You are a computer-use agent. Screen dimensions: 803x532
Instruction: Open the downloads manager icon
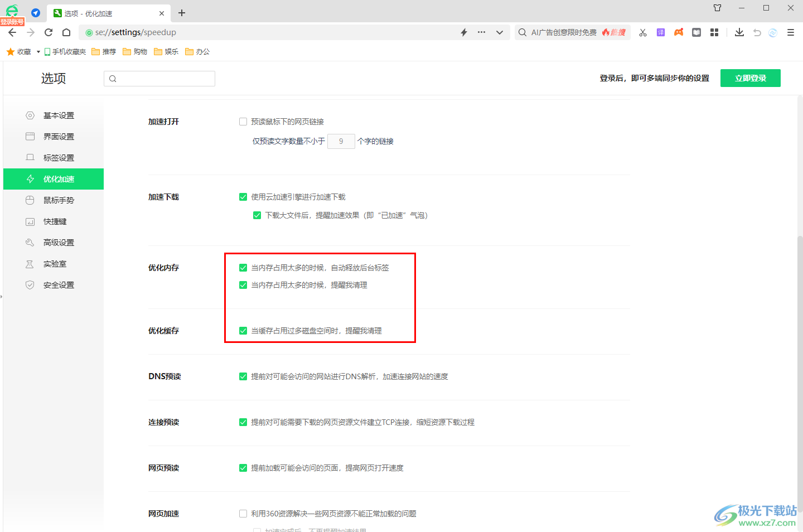tap(739, 32)
